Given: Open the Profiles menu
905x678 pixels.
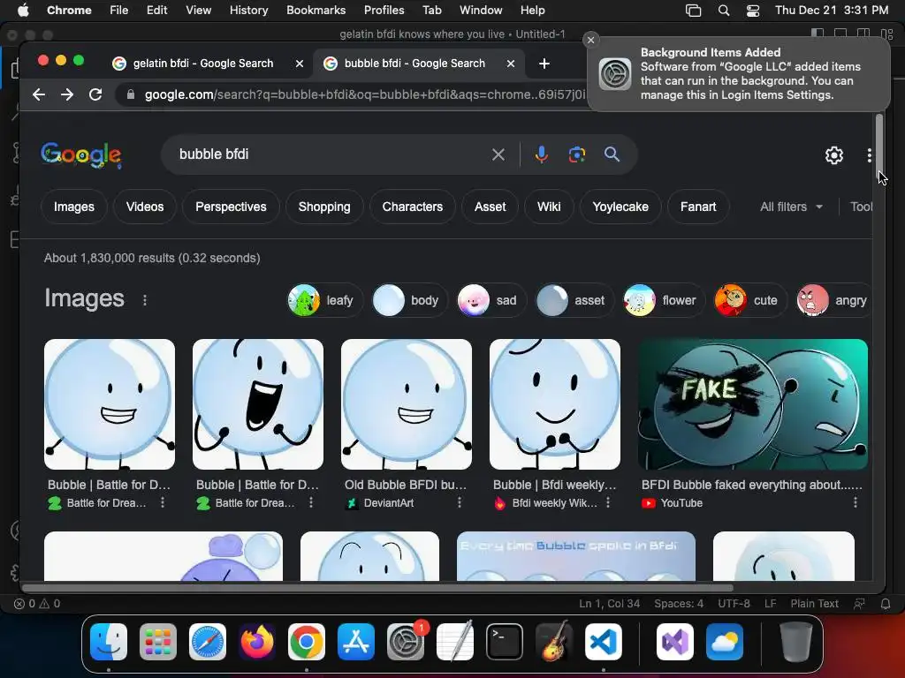Looking at the screenshot, I should tap(384, 11).
